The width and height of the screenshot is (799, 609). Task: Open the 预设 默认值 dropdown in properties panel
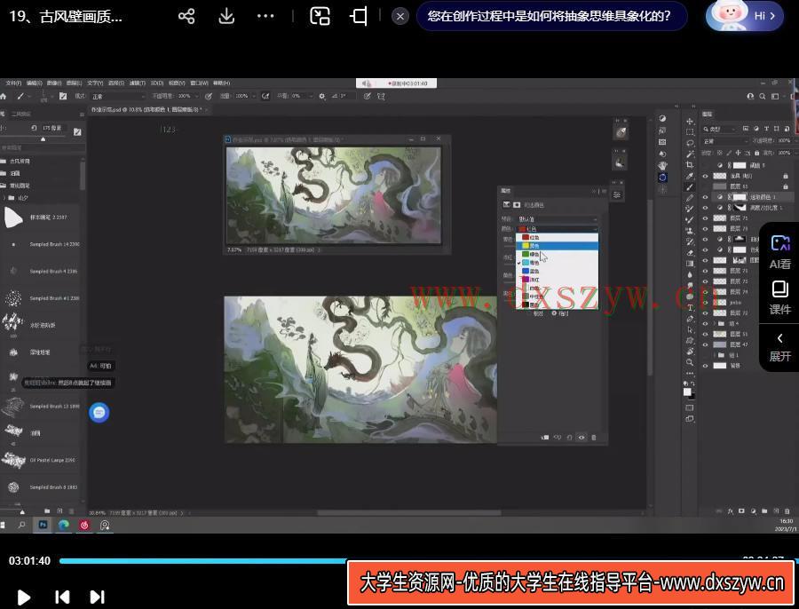point(557,219)
